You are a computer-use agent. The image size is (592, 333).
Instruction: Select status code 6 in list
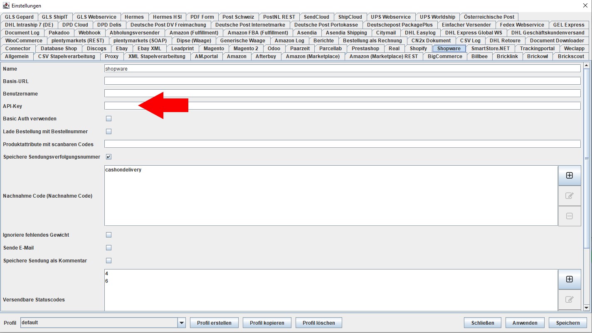pyautogui.click(x=107, y=281)
